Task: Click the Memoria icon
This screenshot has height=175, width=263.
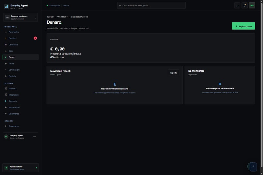Action: pos(6,88)
